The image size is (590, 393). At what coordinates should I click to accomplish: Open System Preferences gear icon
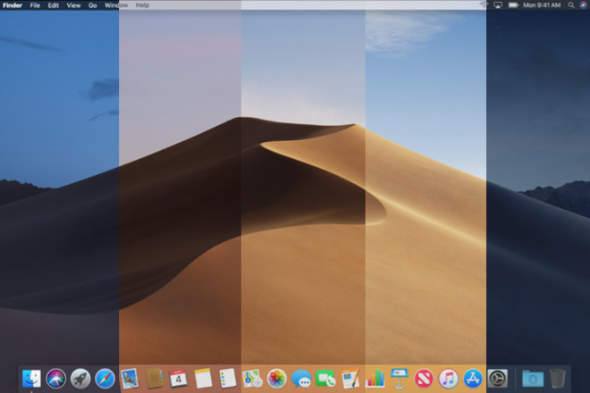click(x=497, y=379)
